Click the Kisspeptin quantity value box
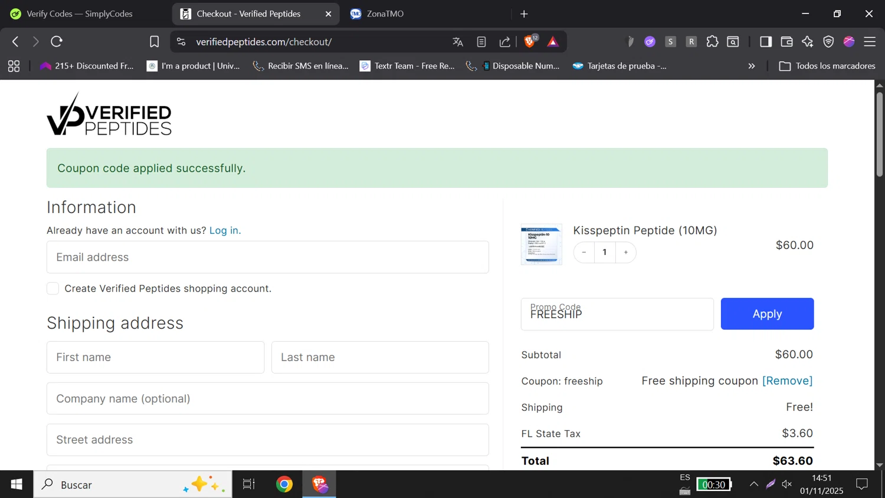Image resolution: width=885 pixels, height=498 pixels. (x=605, y=253)
